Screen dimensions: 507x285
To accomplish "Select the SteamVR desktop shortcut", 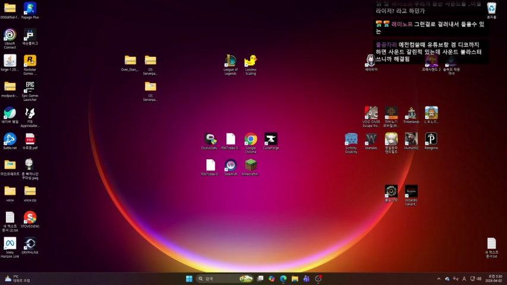I will coord(231,165).
